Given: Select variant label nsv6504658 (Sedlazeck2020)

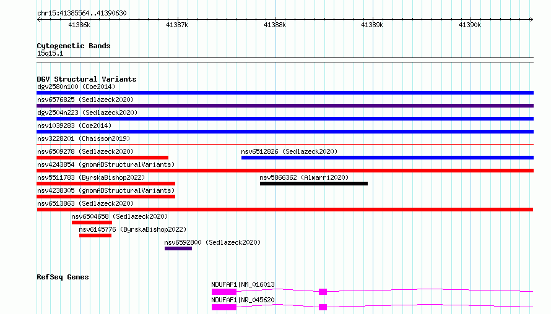Looking at the screenshot, I should point(119,216).
